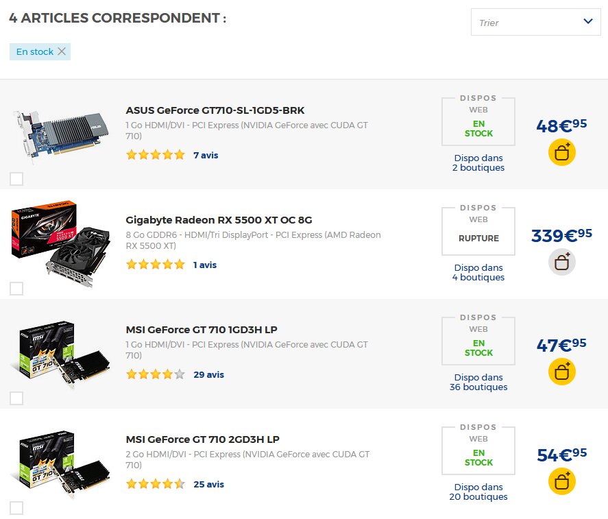Enable checkbox for MSI GT 710 2GD3H LP
This screenshot has height=519, width=608.
tap(16, 508)
